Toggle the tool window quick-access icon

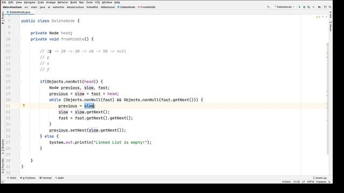(3, 182)
